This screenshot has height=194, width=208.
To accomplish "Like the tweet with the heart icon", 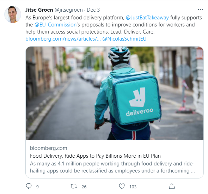I will [x=122, y=186].
